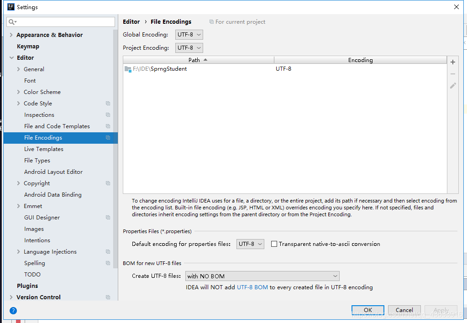Select Keymap settings
The width and height of the screenshot is (467, 323).
click(x=28, y=47)
